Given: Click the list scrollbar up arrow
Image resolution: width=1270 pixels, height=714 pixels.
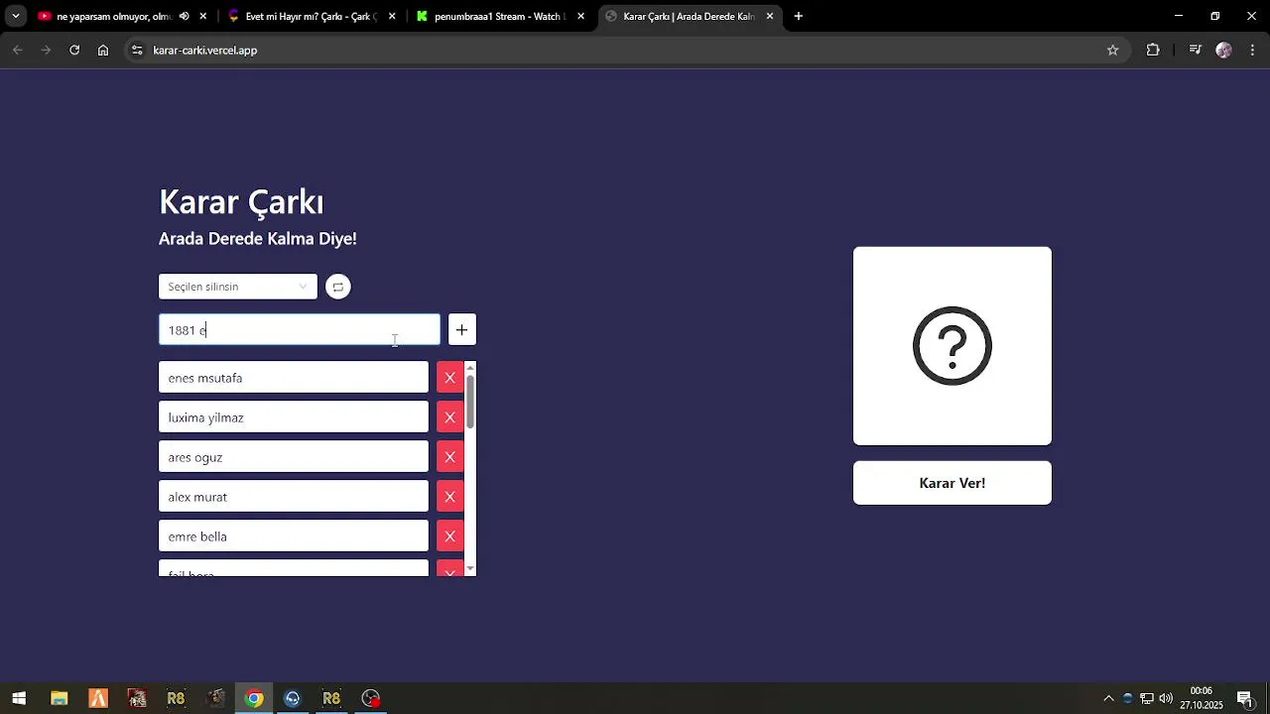Looking at the screenshot, I should (470, 368).
